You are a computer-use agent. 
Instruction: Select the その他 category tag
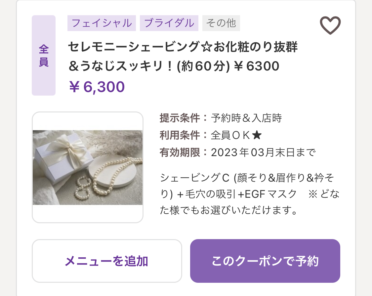tap(221, 23)
